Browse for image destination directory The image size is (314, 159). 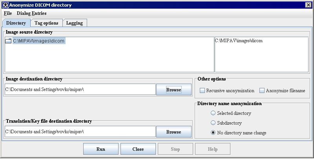173,89
